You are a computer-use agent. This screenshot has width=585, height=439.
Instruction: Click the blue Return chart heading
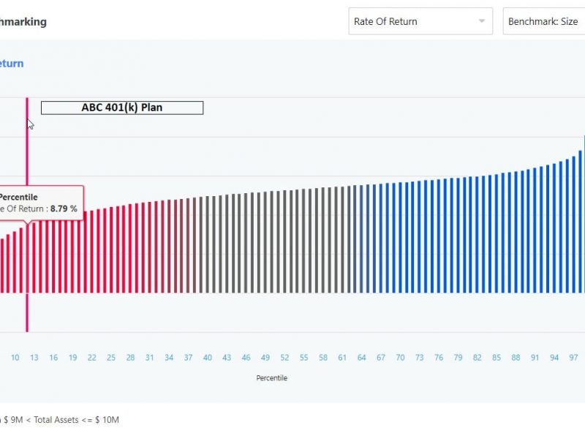pyautogui.click(x=12, y=64)
